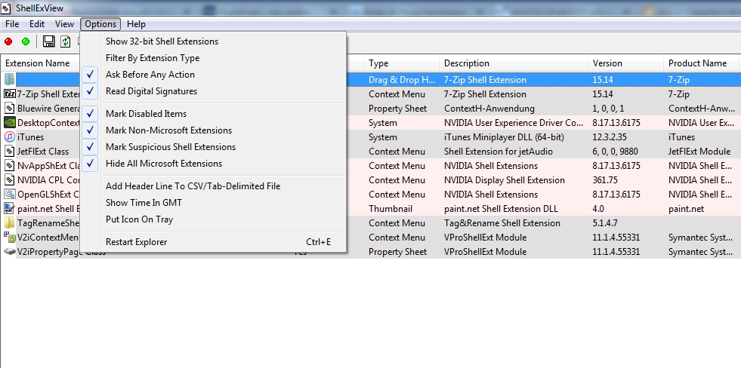Select version 5.1.4.7 cell
This screenshot has height=368, width=741.
coord(604,223)
